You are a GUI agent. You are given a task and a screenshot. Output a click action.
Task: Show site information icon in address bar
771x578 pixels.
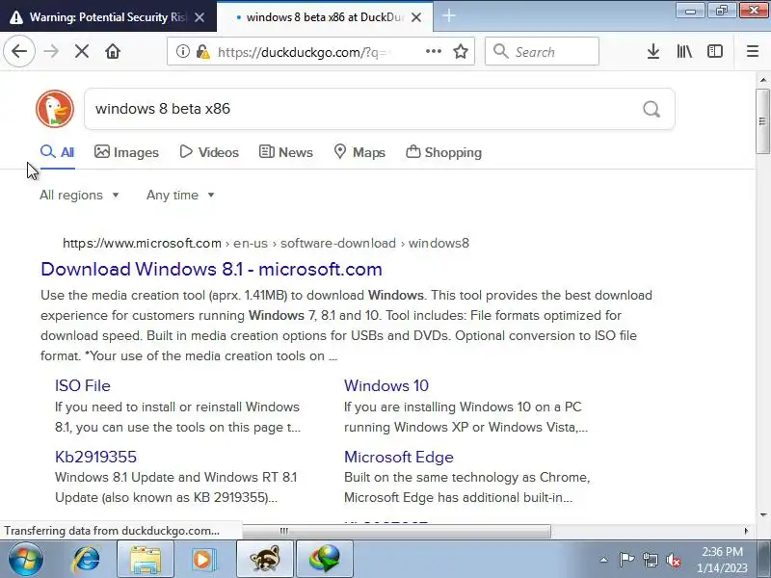point(183,51)
